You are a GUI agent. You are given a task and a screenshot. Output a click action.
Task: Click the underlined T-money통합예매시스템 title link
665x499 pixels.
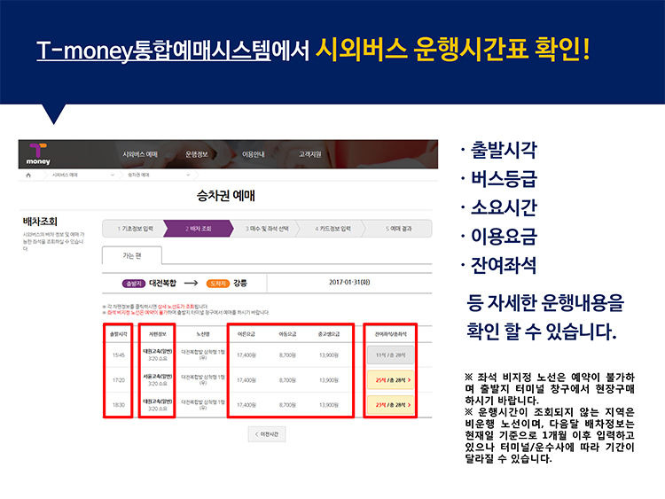click(x=153, y=50)
